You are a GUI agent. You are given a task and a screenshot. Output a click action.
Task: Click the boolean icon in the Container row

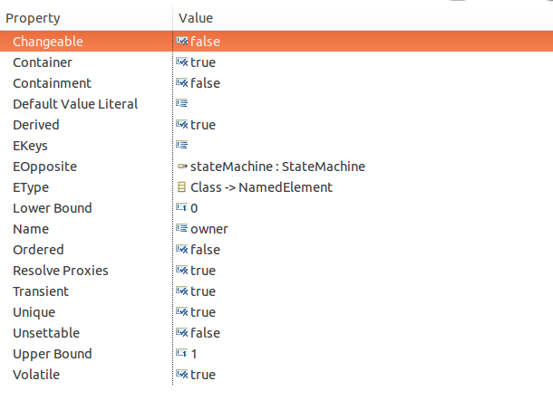pos(182,62)
